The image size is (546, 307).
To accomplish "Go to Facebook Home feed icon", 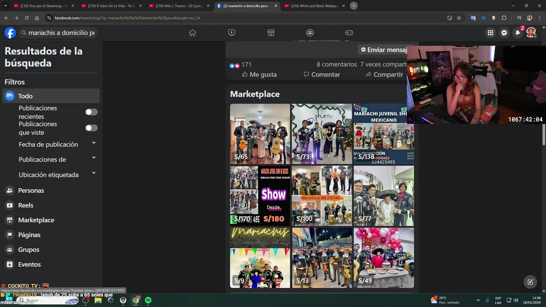I will click(192, 33).
